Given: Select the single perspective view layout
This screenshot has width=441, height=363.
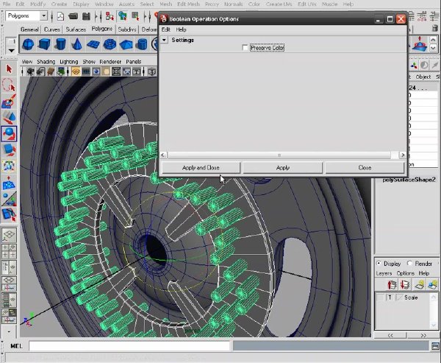Looking at the screenshot, I should click(x=9, y=235).
